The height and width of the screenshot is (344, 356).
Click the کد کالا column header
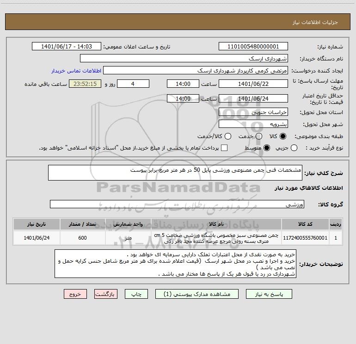(305, 224)
